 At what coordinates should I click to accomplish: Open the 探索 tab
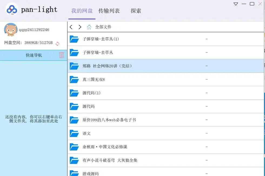click(x=136, y=11)
